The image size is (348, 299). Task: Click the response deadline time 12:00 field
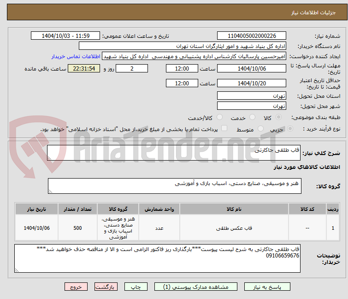pyautogui.click(x=182, y=68)
